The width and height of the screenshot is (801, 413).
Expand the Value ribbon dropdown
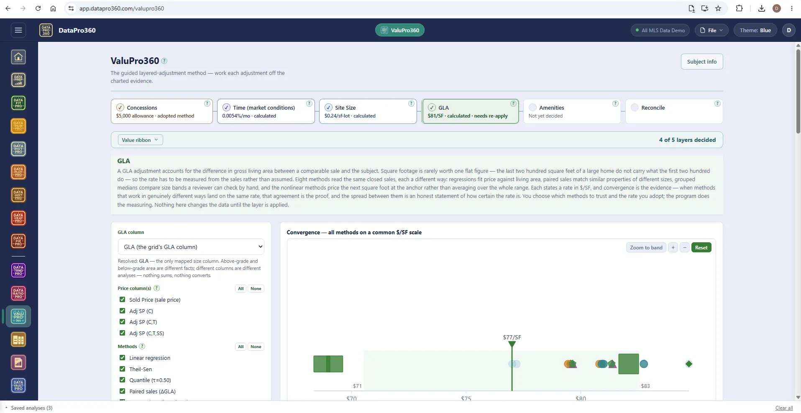(x=140, y=140)
